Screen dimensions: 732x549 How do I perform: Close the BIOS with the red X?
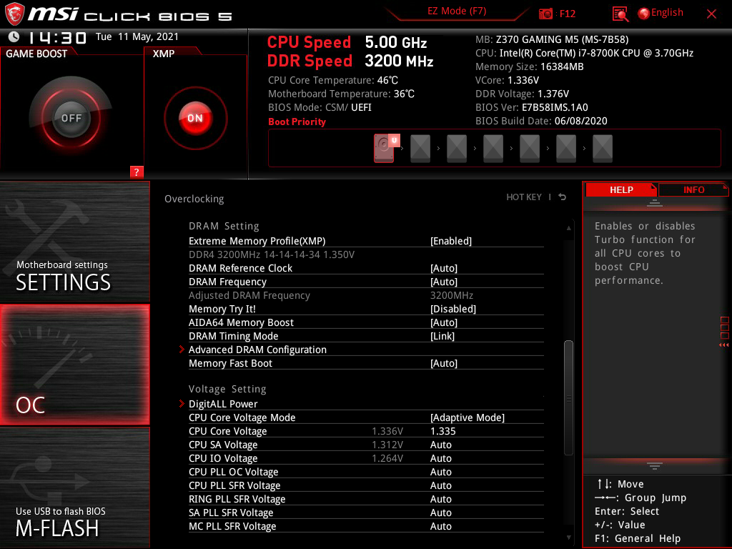click(711, 14)
